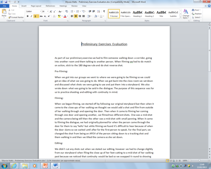Click the Multilevel List icon
The image size is (211, 169).
point(83,11)
